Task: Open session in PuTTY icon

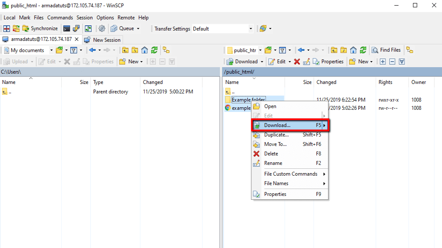Action: (x=76, y=28)
